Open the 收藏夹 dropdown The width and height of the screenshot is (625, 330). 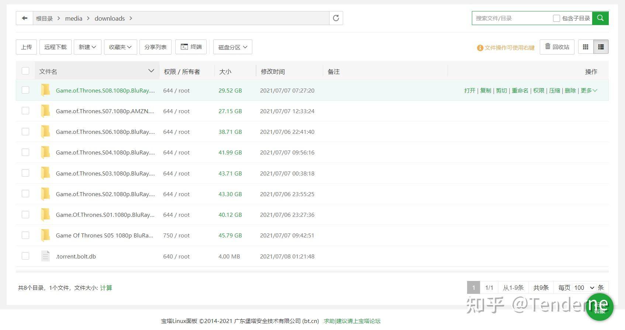pyautogui.click(x=120, y=47)
